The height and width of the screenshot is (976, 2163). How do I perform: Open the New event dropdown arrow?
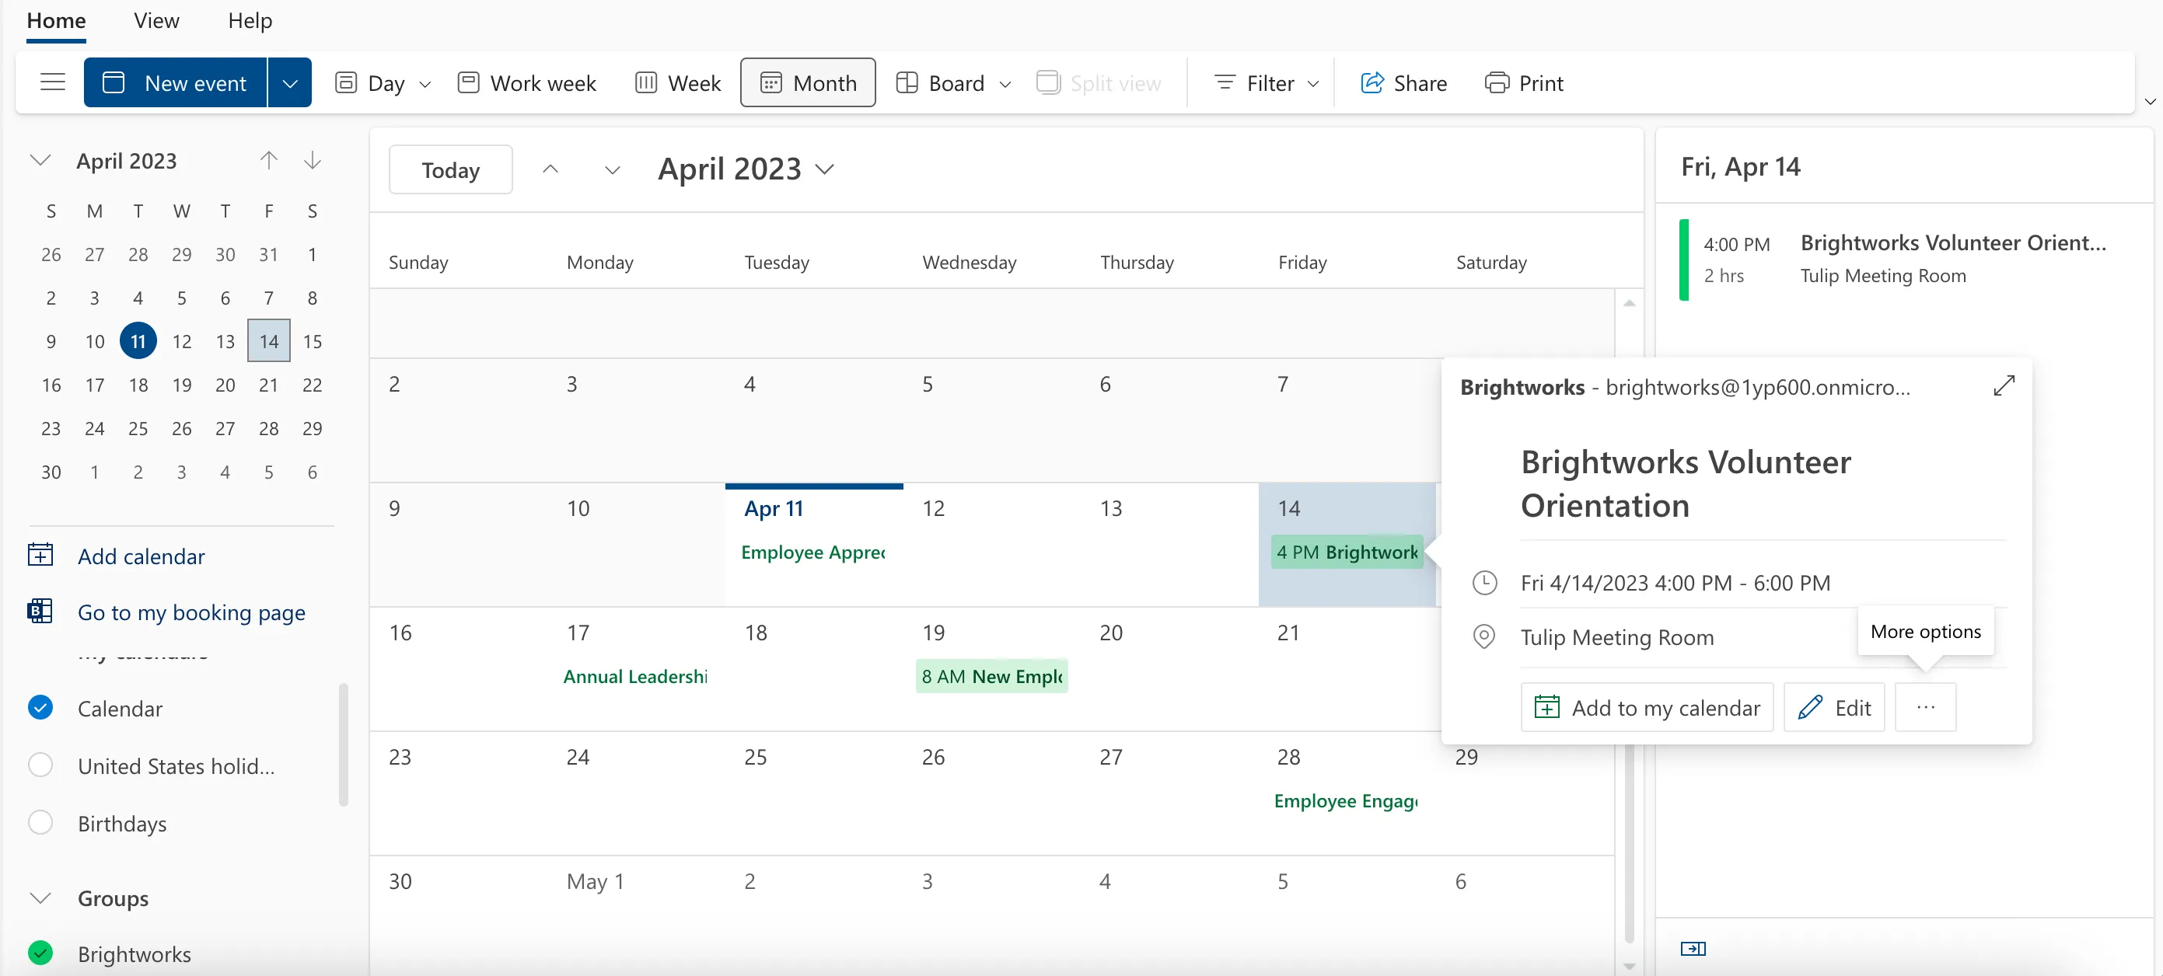pos(290,82)
